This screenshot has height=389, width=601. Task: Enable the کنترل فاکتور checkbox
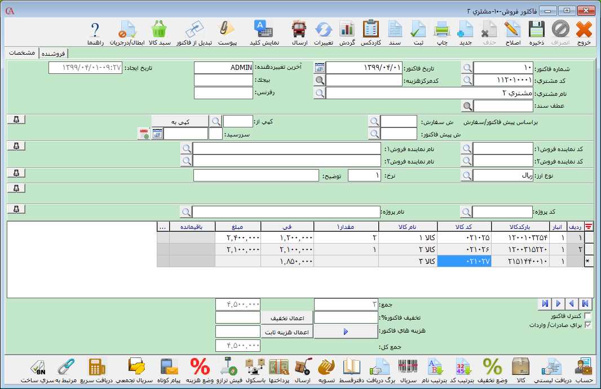point(589,316)
